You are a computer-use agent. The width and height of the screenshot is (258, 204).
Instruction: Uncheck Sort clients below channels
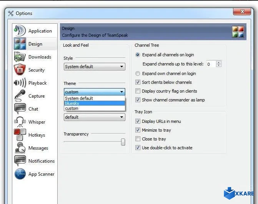coord(138,82)
